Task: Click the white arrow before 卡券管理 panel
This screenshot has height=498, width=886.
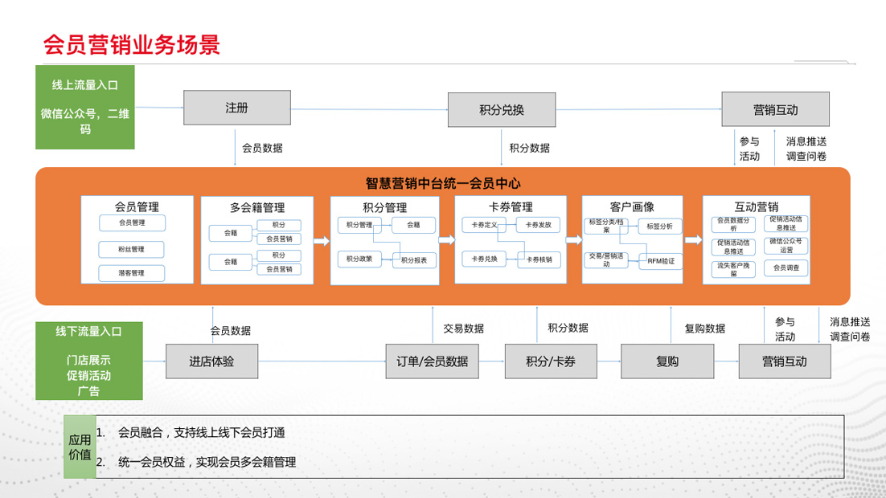Action: (446, 240)
